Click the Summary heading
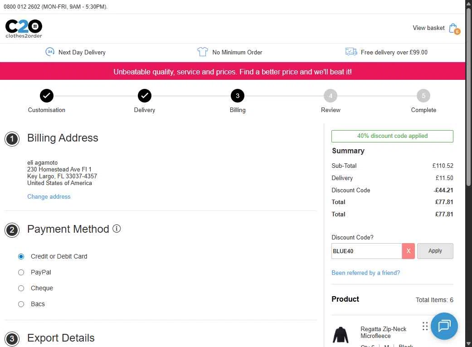 [x=348, y=151]
